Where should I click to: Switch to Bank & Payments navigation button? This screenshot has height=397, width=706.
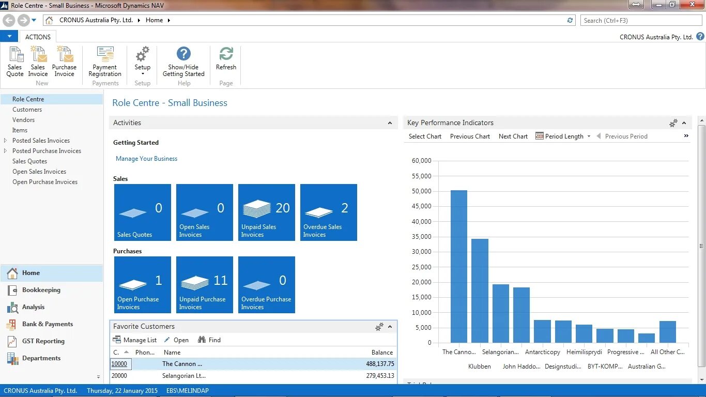pos(52,324)
